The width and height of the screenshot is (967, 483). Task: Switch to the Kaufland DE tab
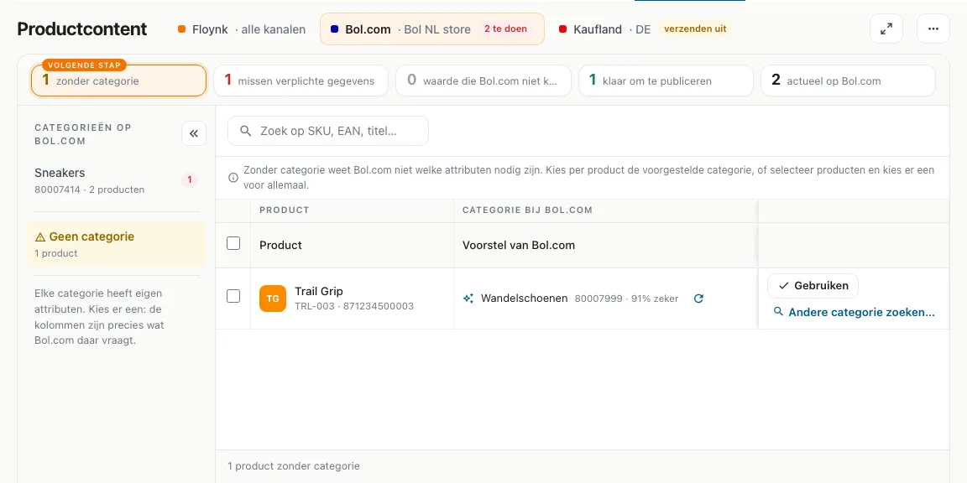[644, 29]
